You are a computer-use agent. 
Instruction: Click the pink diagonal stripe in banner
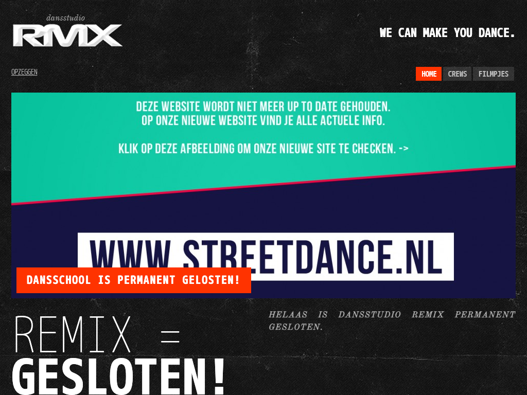point(263,185)
